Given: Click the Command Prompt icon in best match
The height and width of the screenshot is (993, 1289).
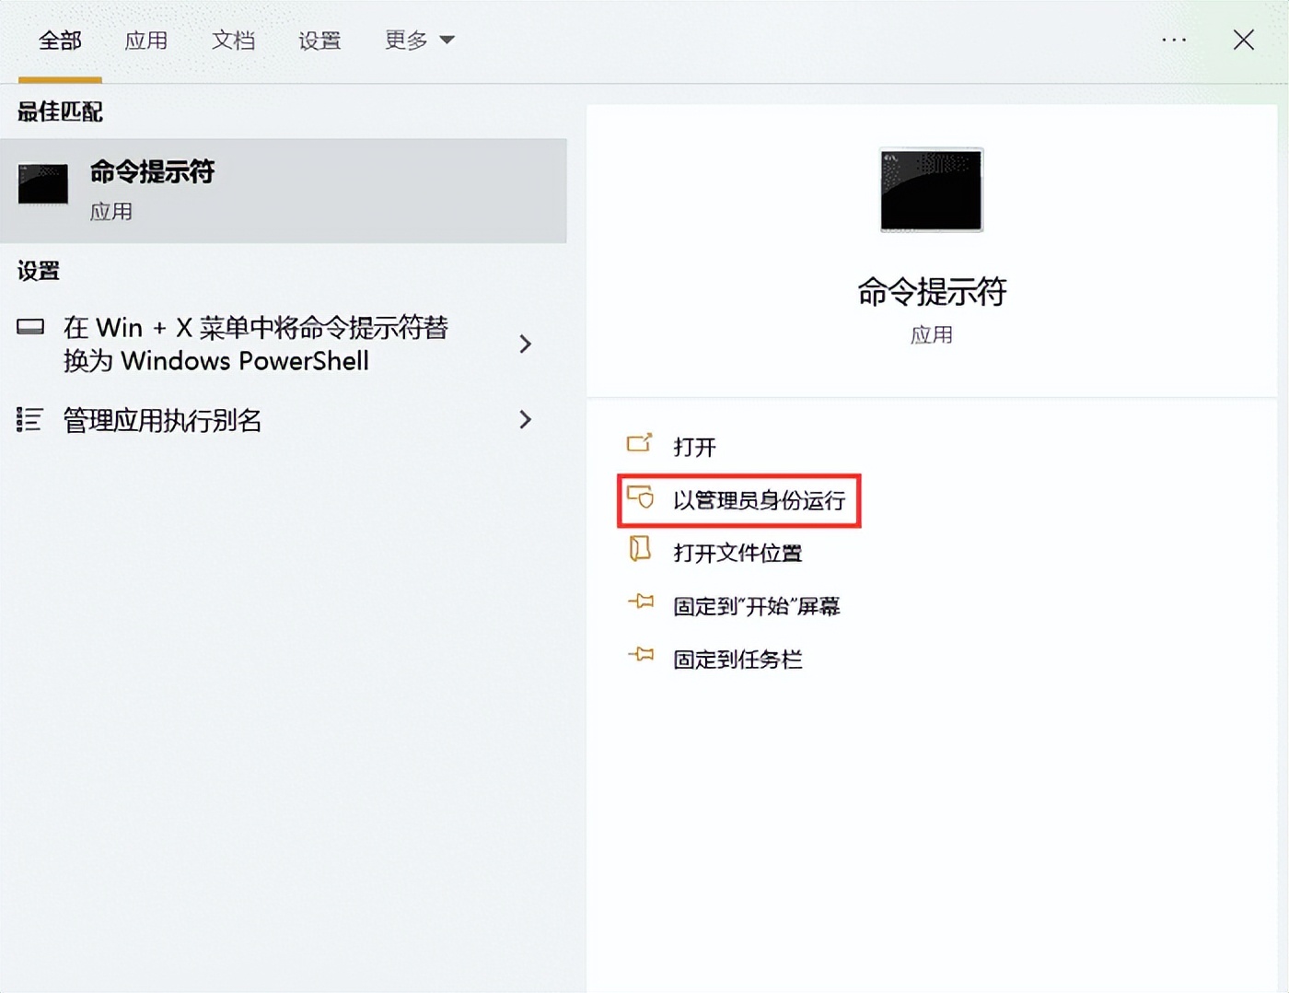Looking at the screenshot, I should point(42,184).
